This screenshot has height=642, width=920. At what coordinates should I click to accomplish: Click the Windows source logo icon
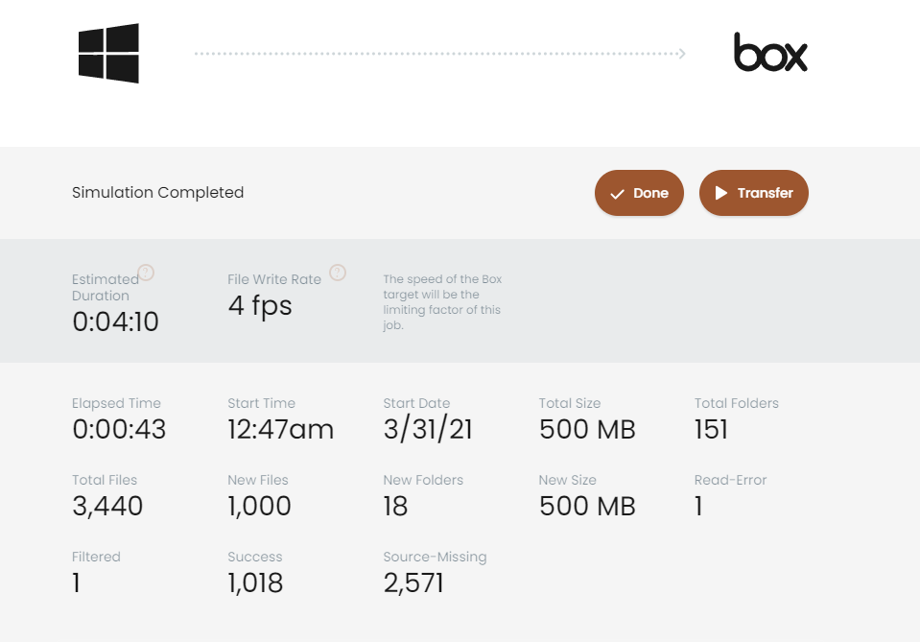108,54
